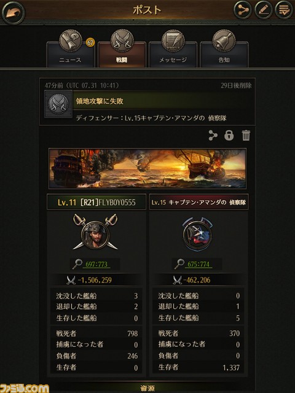The height and width of the screenshot is (393, 295).
Task: Go to attacker coordinates 697:773
Action: click(x=96, y=264)
